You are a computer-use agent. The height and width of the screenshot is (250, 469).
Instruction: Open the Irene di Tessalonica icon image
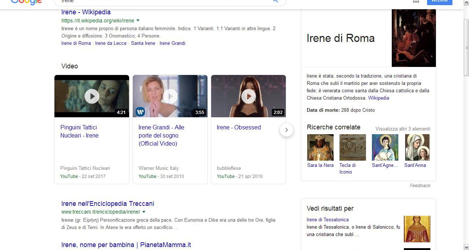[x=417, y=229]
